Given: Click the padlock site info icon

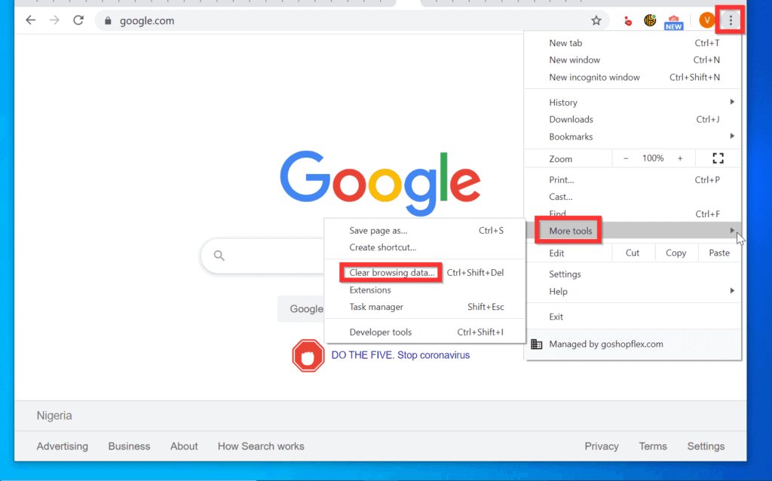Looking at the screenshot, I should tap(108, 20).
